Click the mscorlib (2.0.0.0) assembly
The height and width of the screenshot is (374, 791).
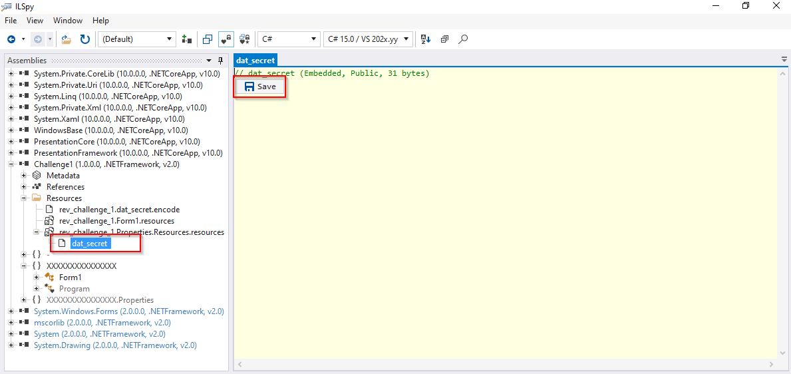click(102, 323)
